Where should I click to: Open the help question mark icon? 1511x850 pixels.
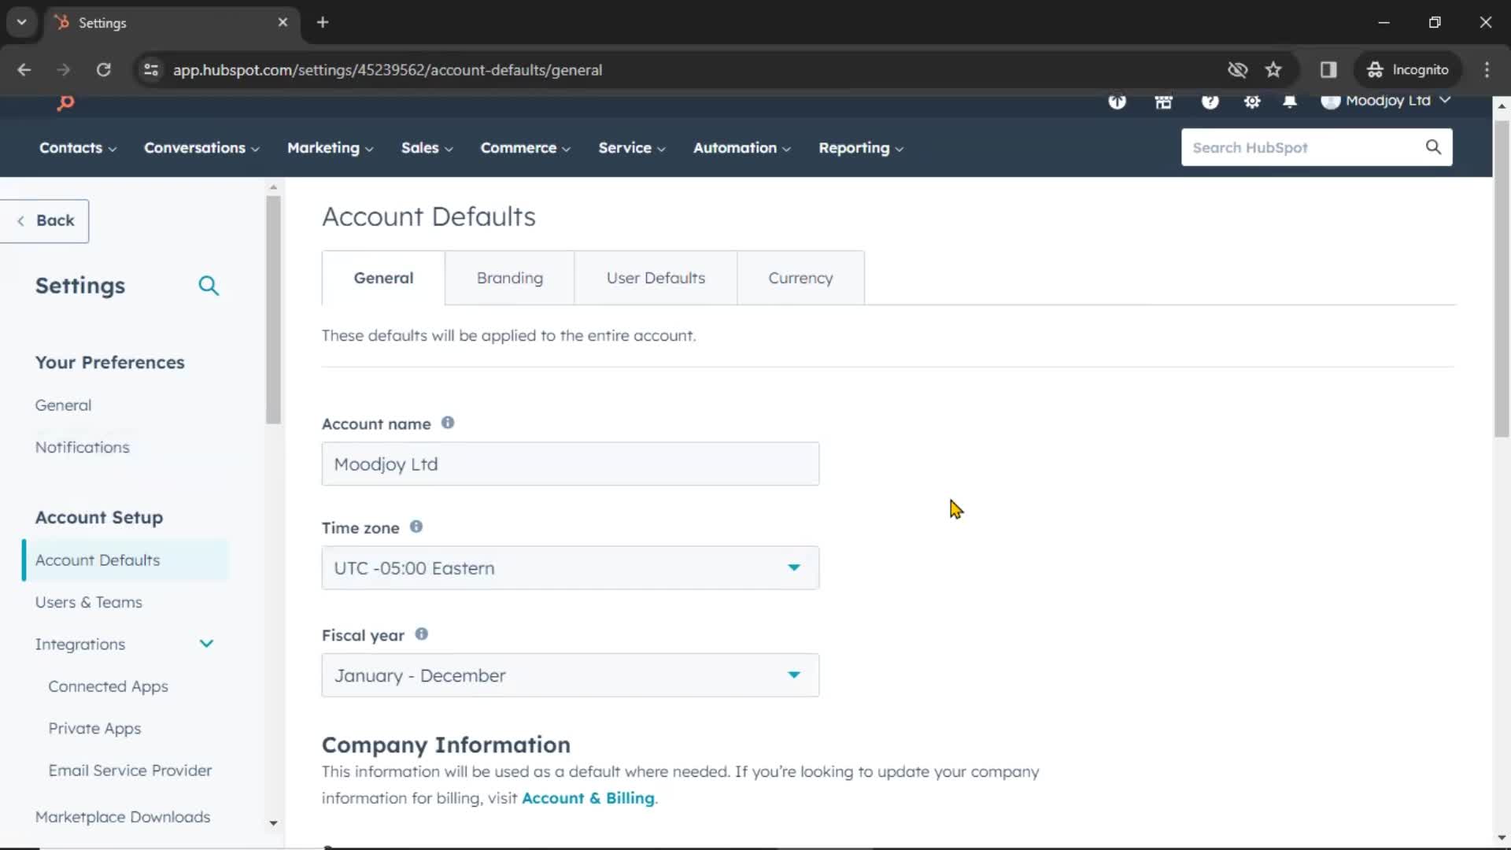point(1210,102)
